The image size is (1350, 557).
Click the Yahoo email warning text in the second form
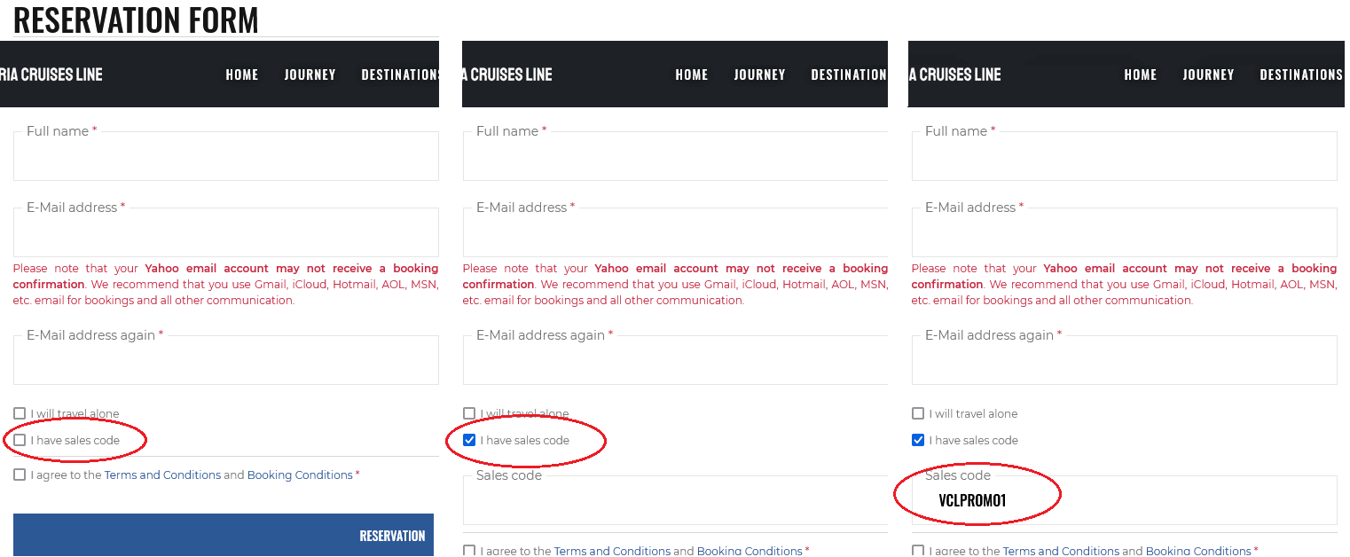click(x=675, y=284)
